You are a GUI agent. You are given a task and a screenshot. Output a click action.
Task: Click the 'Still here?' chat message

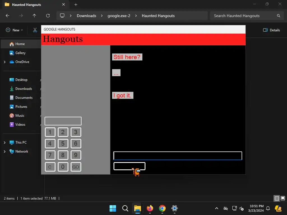click(x=127, y=57)
